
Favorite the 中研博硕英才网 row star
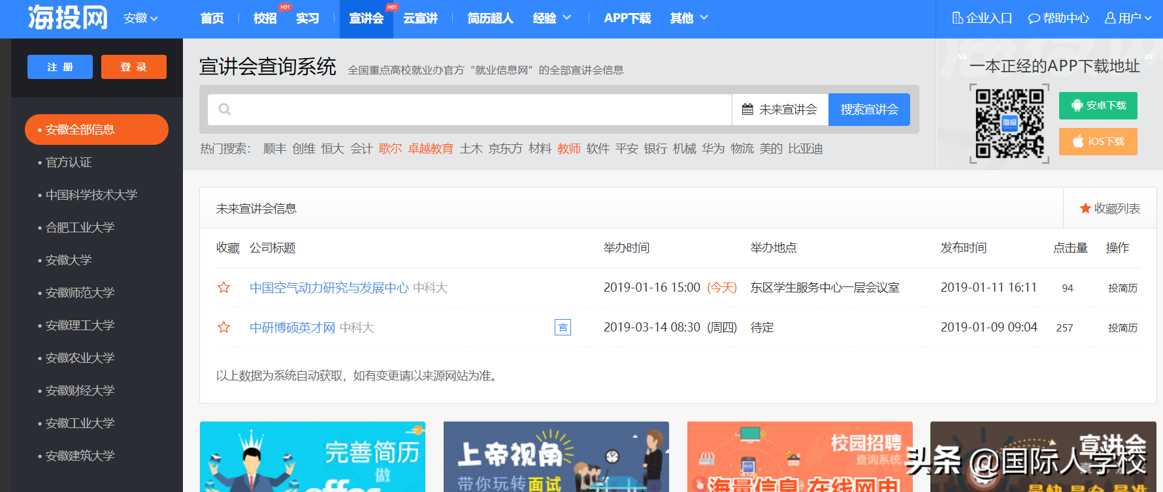pyautogui.click(x=223, y=328)
